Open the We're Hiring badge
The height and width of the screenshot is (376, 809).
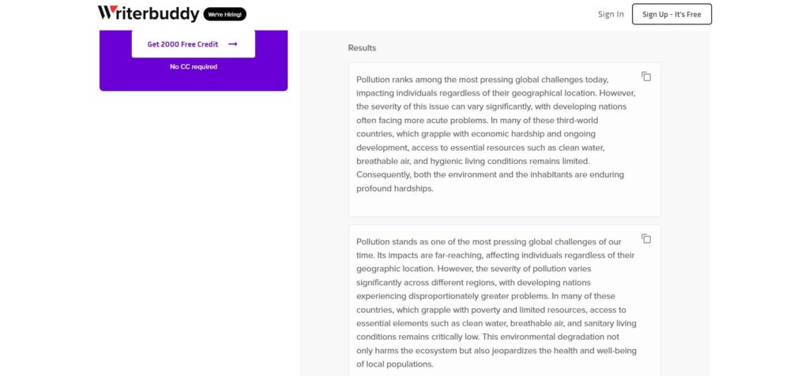(x=225, y=14)
